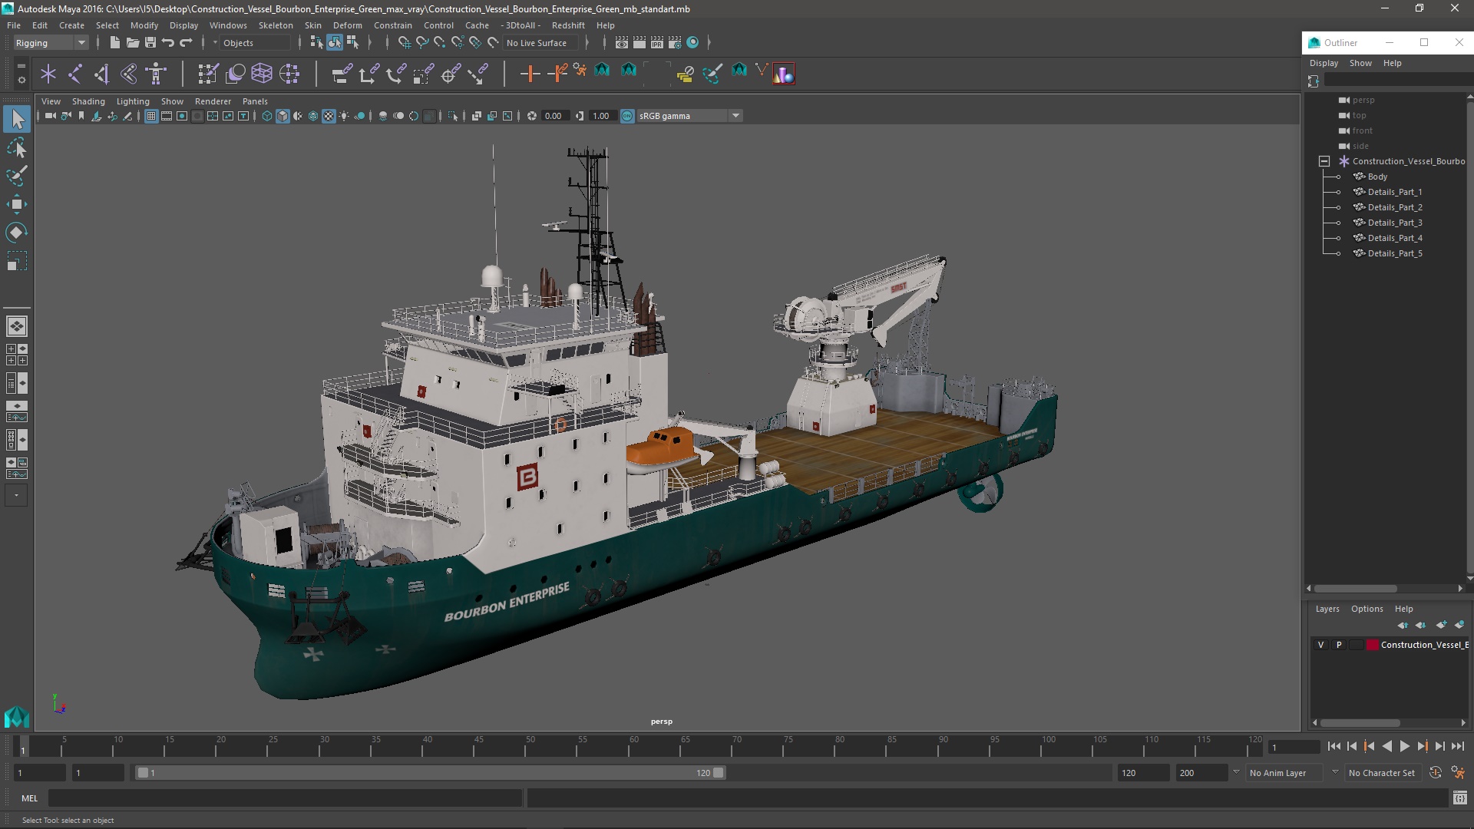This screenshot has height=829, width=1474.
Task: Save the current scene
Action: pos(150,42)
